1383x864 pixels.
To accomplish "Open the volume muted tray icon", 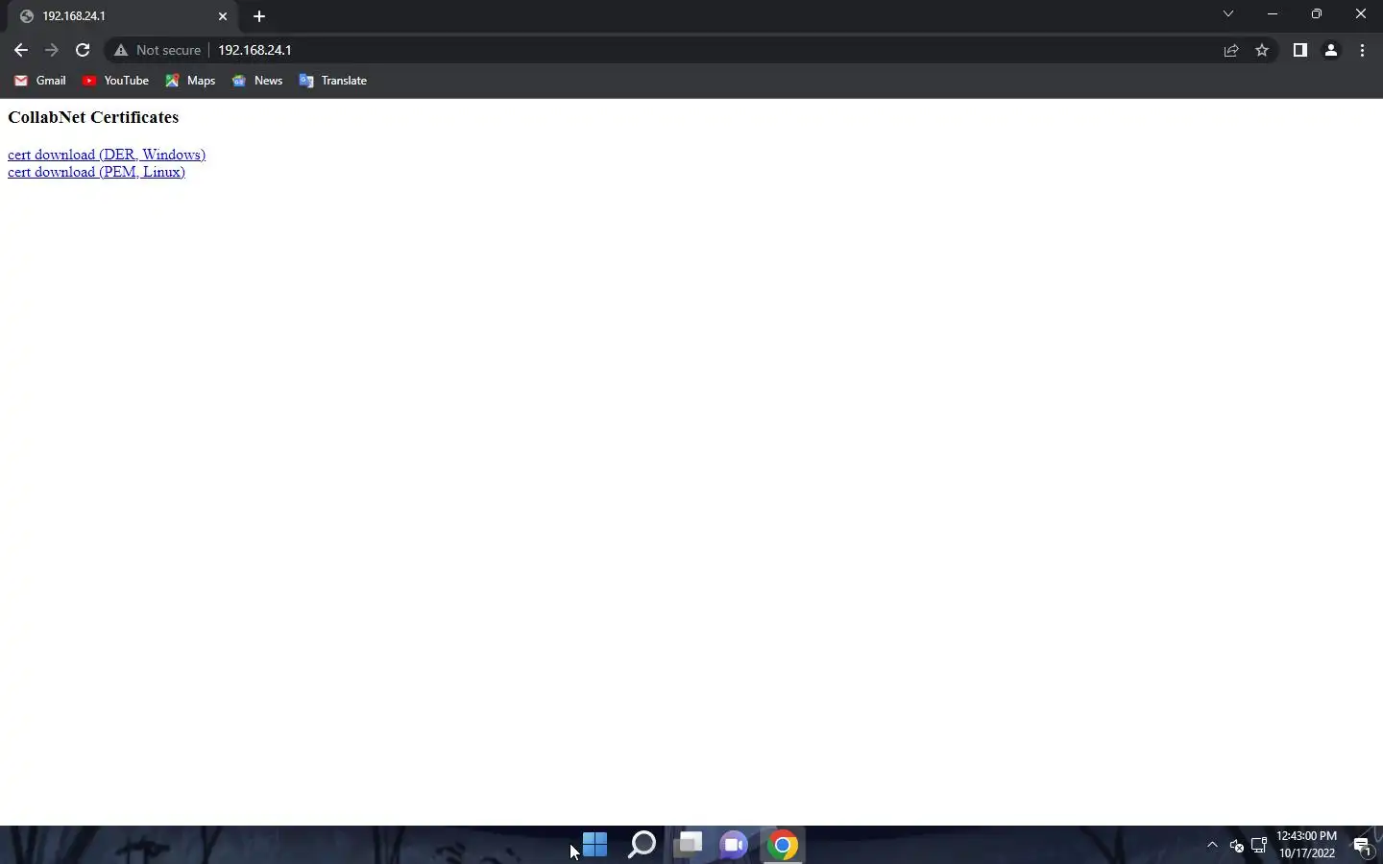I will (x=1236, y=846).
